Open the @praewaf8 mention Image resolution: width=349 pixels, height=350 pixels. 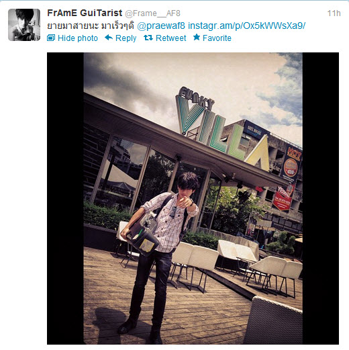[x=161, y=26]
